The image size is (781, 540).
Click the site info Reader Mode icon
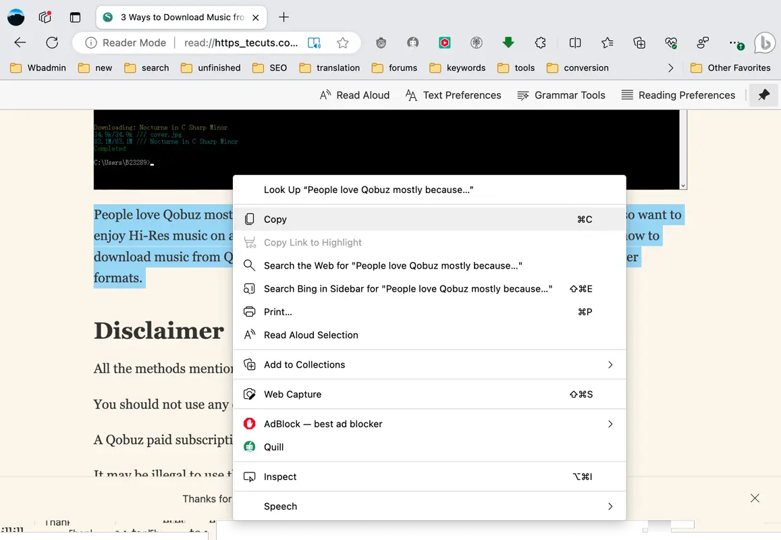pyautogui.click(x=90, y=43)
